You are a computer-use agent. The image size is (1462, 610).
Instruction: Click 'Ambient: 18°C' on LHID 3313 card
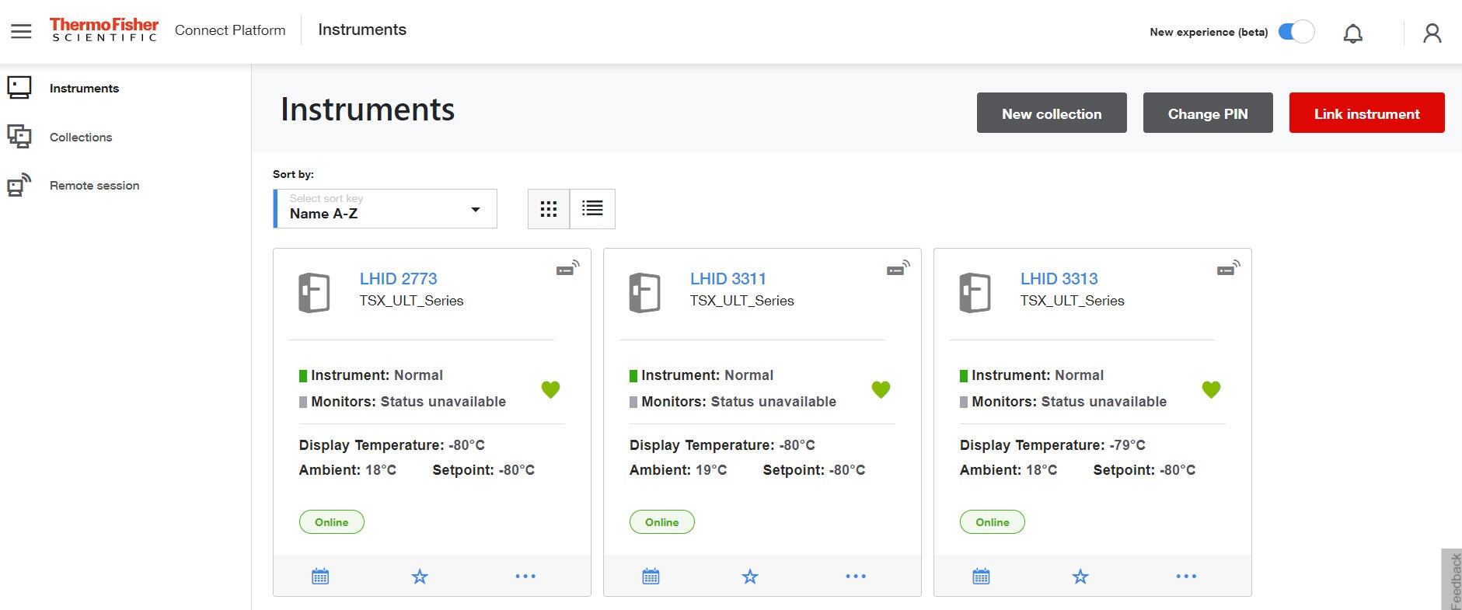(x=1008, y=470)
